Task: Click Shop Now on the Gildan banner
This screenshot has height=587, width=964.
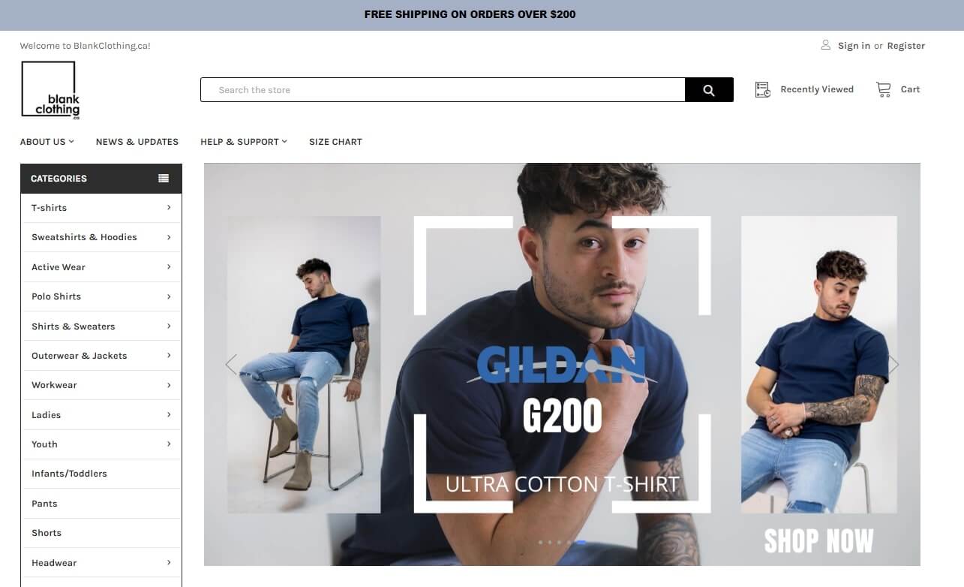Action: pyautogui.click(x=818, y=540)
